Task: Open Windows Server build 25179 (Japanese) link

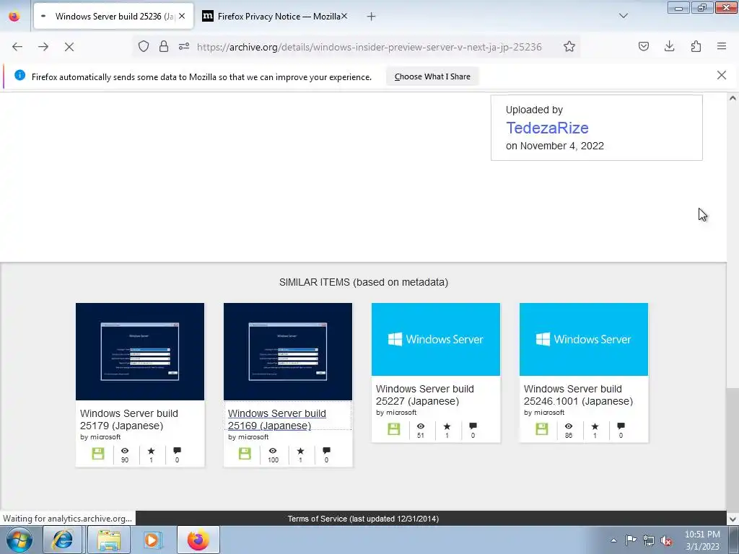Action: (129, 419)
